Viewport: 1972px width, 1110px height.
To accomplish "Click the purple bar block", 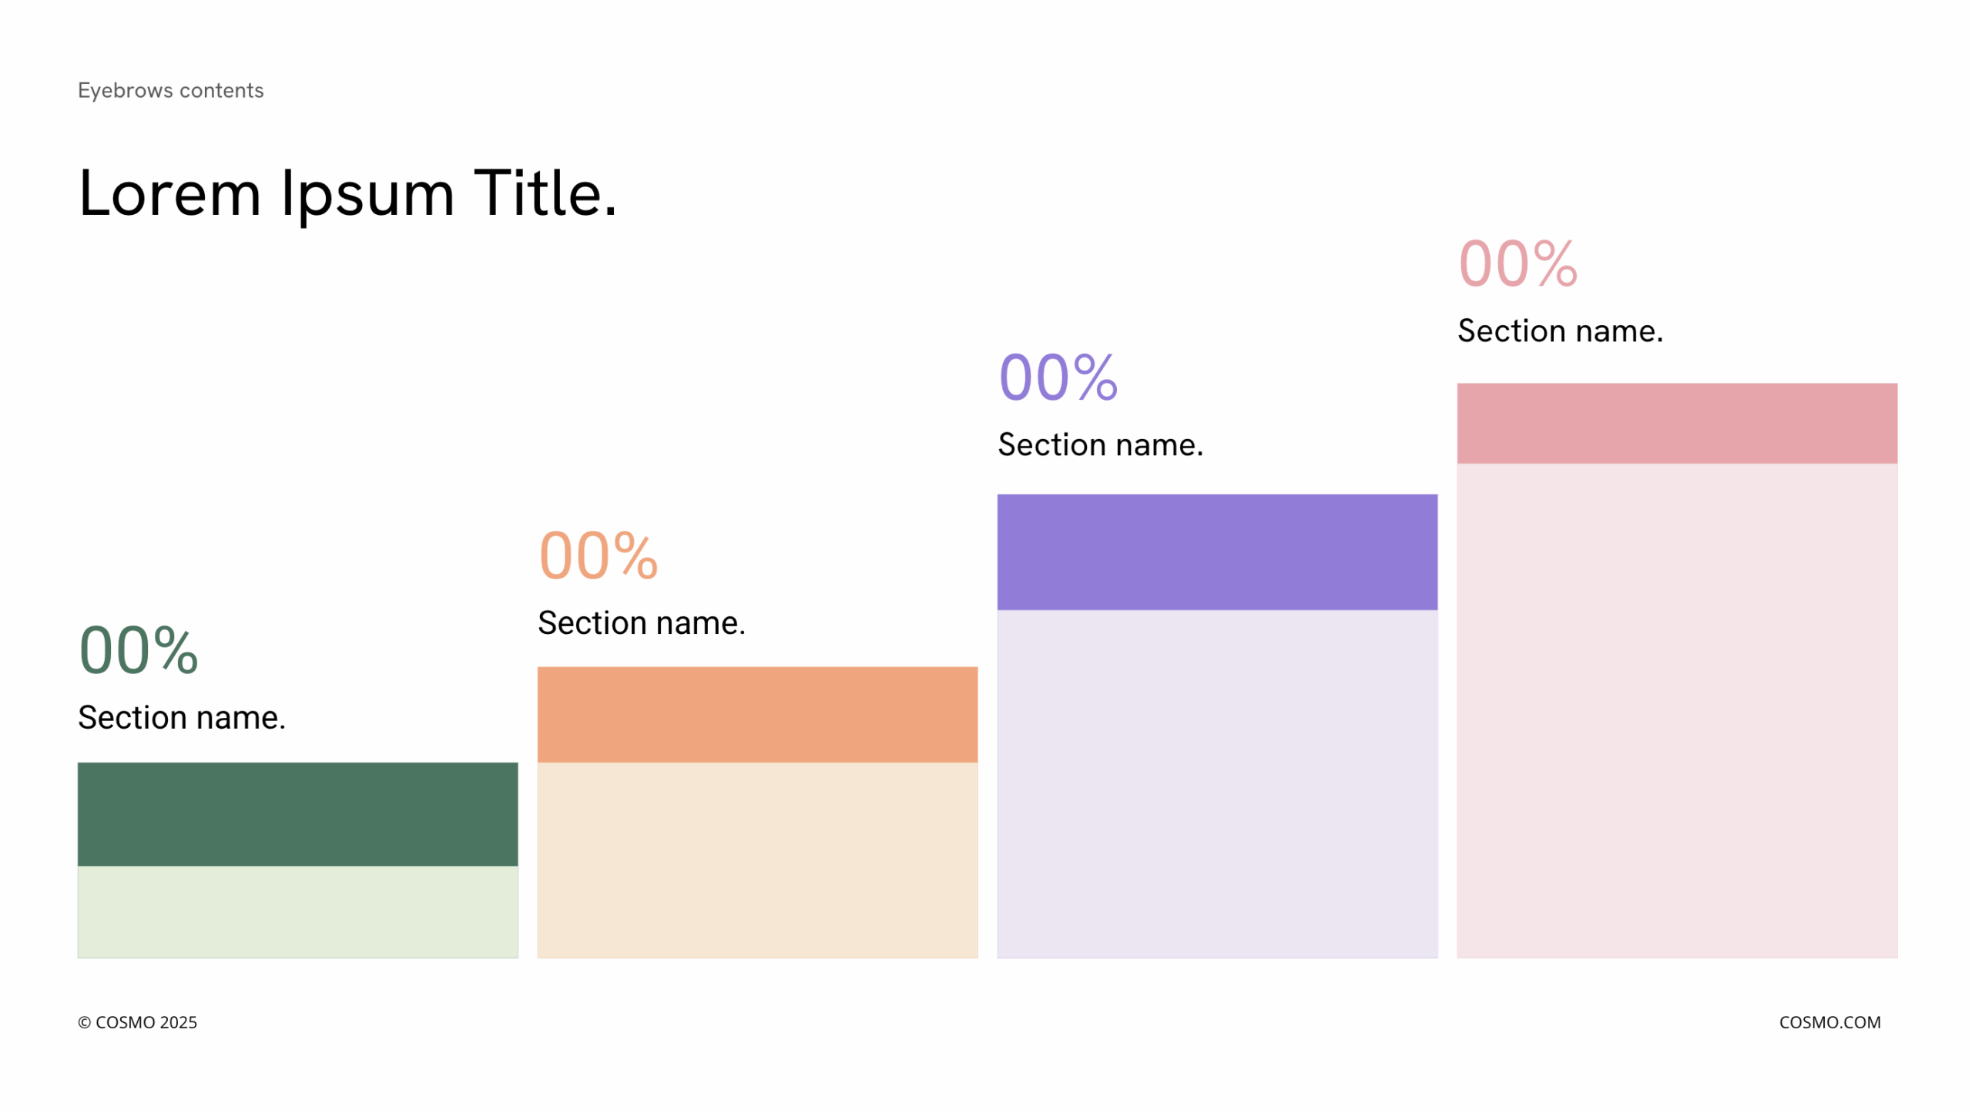I will tap(1217, 552).
